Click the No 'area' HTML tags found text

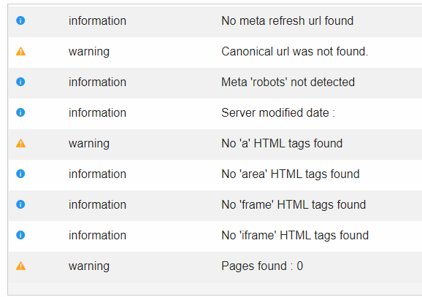coord(291,174)
